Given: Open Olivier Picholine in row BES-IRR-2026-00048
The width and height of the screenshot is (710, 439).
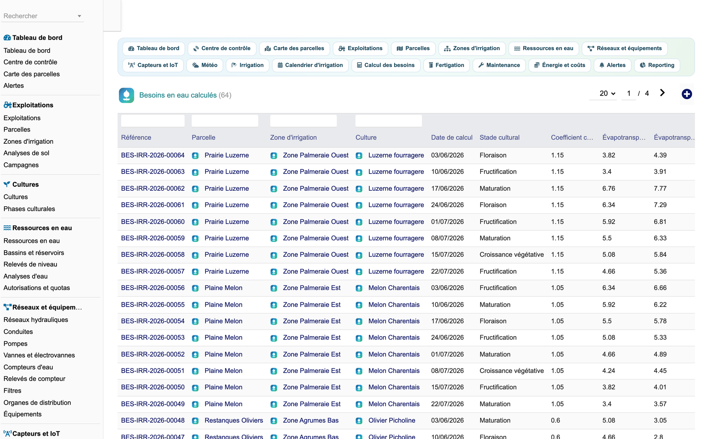Looking at the screenshot, I should 392,420.
